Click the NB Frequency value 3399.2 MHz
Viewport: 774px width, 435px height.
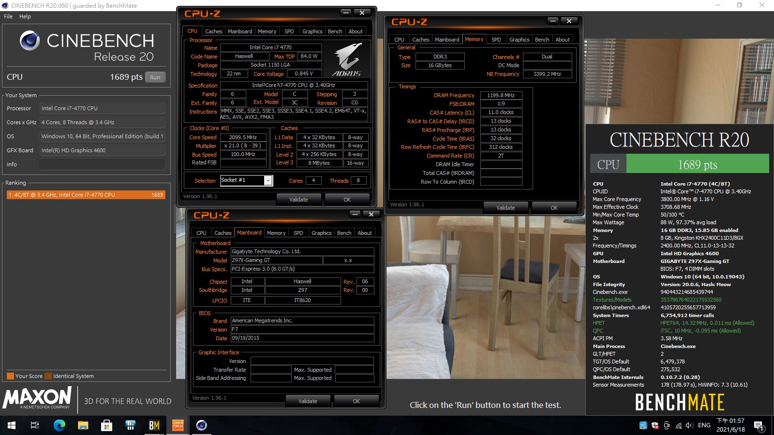(547, 74)
